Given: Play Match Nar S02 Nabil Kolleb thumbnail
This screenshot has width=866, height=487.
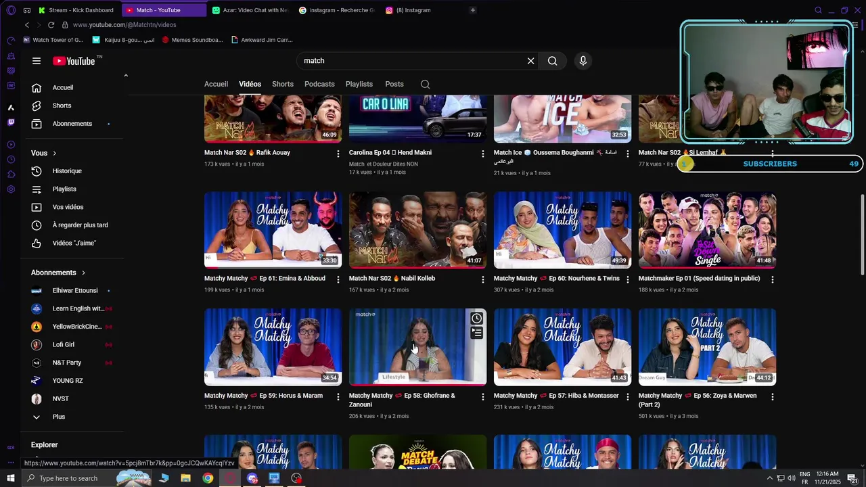Looking at the screenshot, I should pyautogui.click(x=417, y=230).
